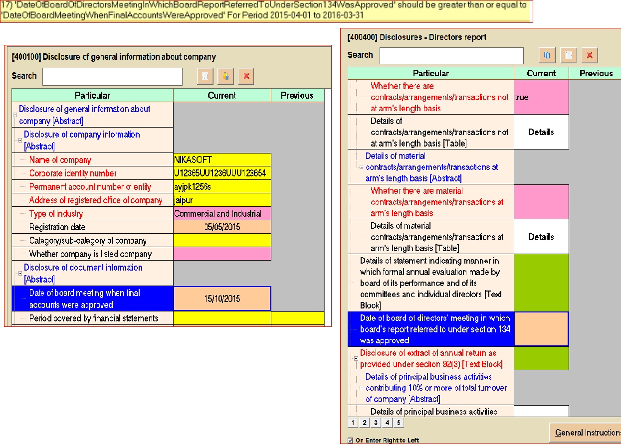Viewport: 621px width, 445px height.
Task: Click the copy icon in Directors report panel
Action: click(x=547, y=56)
